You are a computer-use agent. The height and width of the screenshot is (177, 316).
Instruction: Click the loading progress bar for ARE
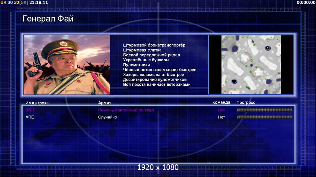pyautogui.click(x=264, y=117)
